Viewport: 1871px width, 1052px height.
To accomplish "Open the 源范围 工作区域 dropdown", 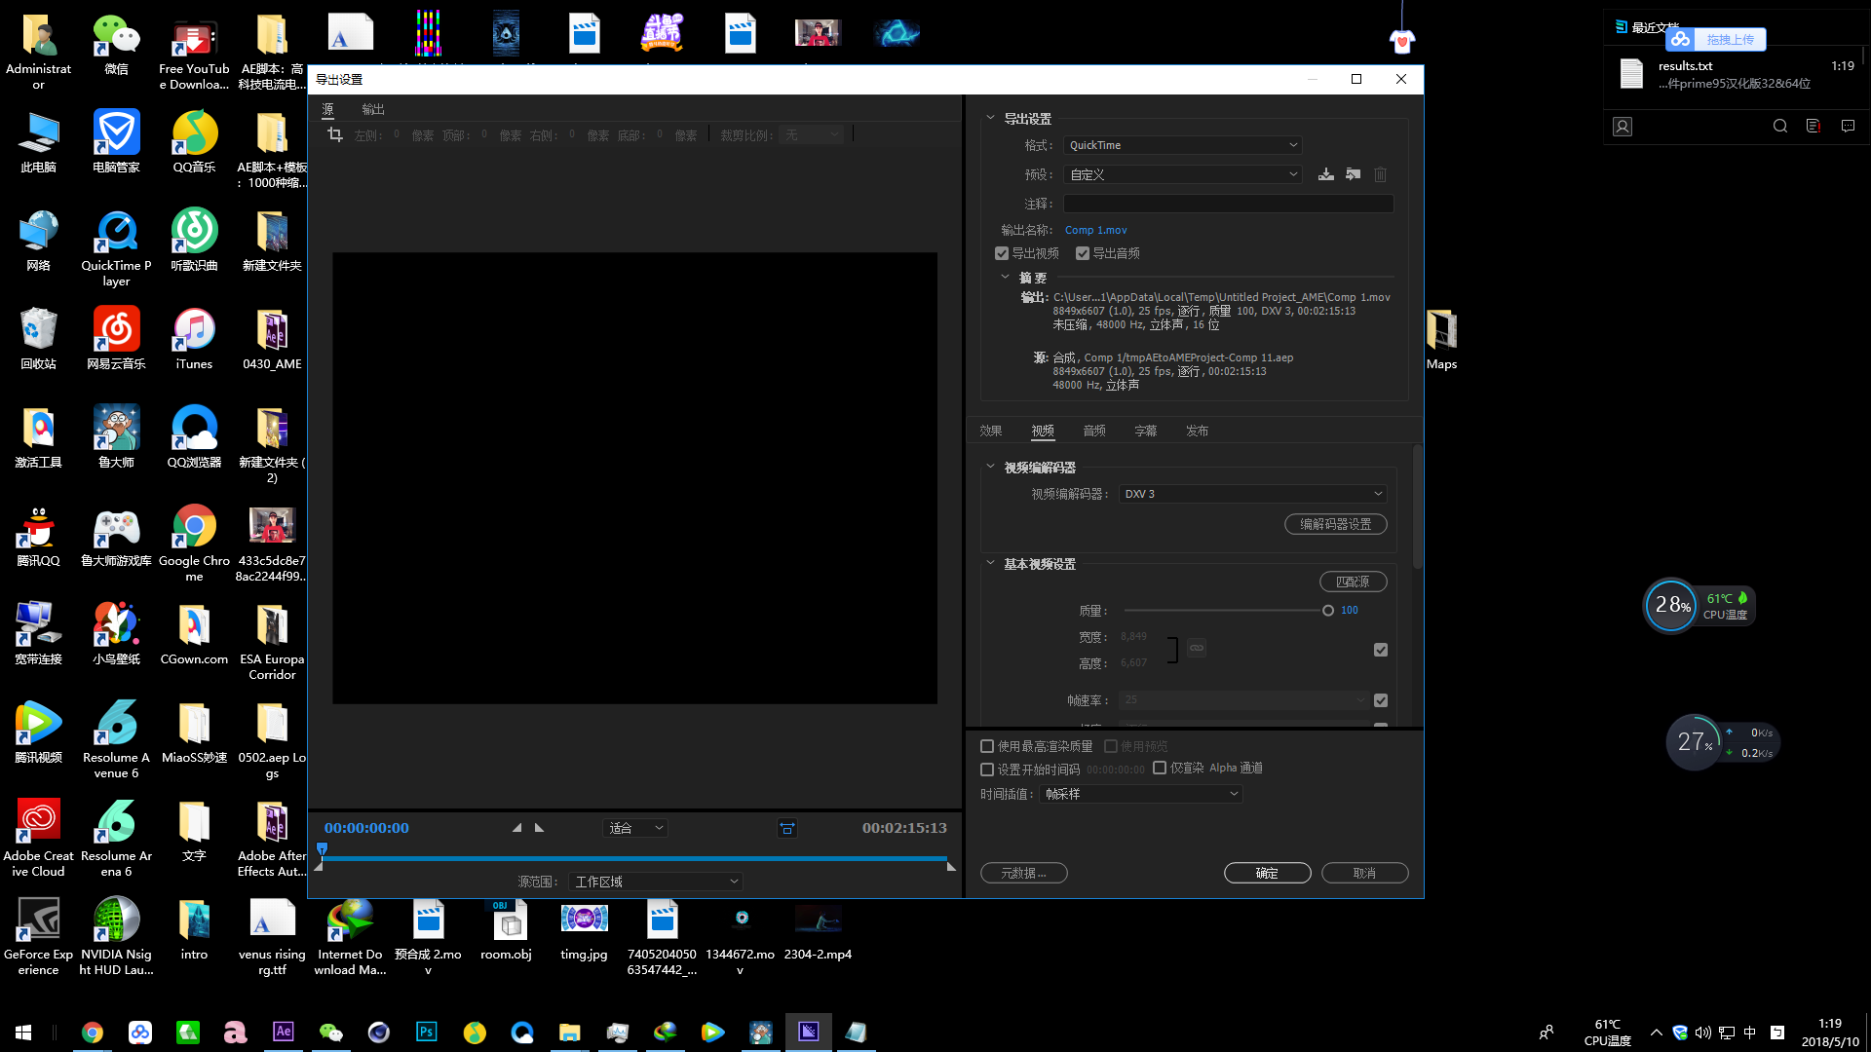I will [656, 882].
